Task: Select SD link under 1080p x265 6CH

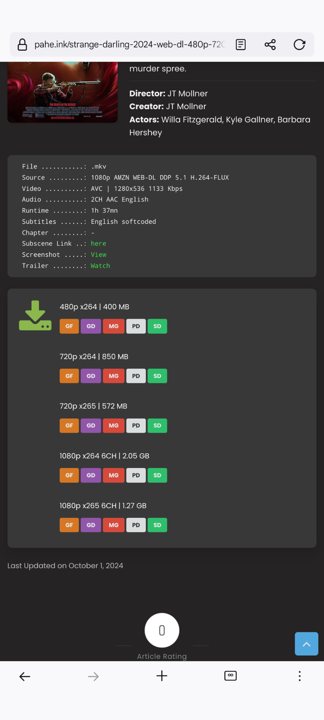Action: pos(157,525)
